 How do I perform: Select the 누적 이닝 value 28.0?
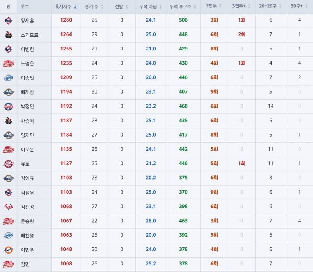click(151, 221)
